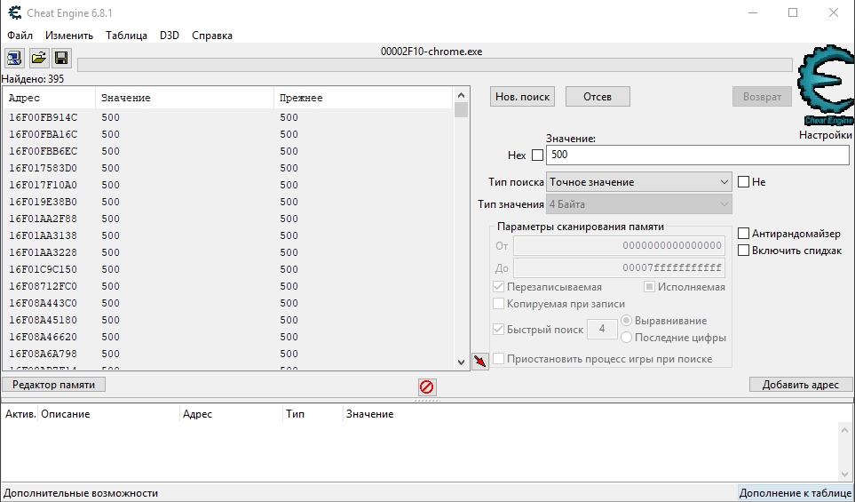
Task: Toggle Включить спидхак checkbox
Action: tap(743, 251)
